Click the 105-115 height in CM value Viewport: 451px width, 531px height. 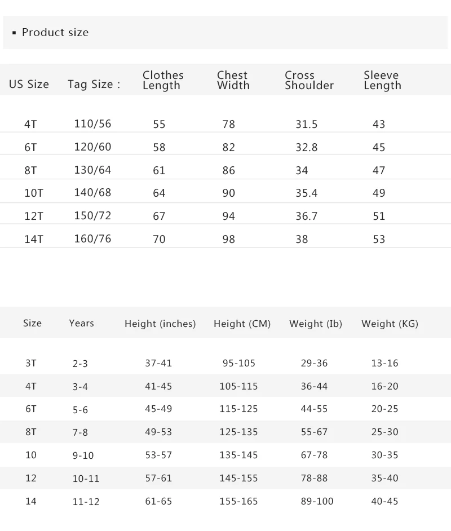(238, 386)
